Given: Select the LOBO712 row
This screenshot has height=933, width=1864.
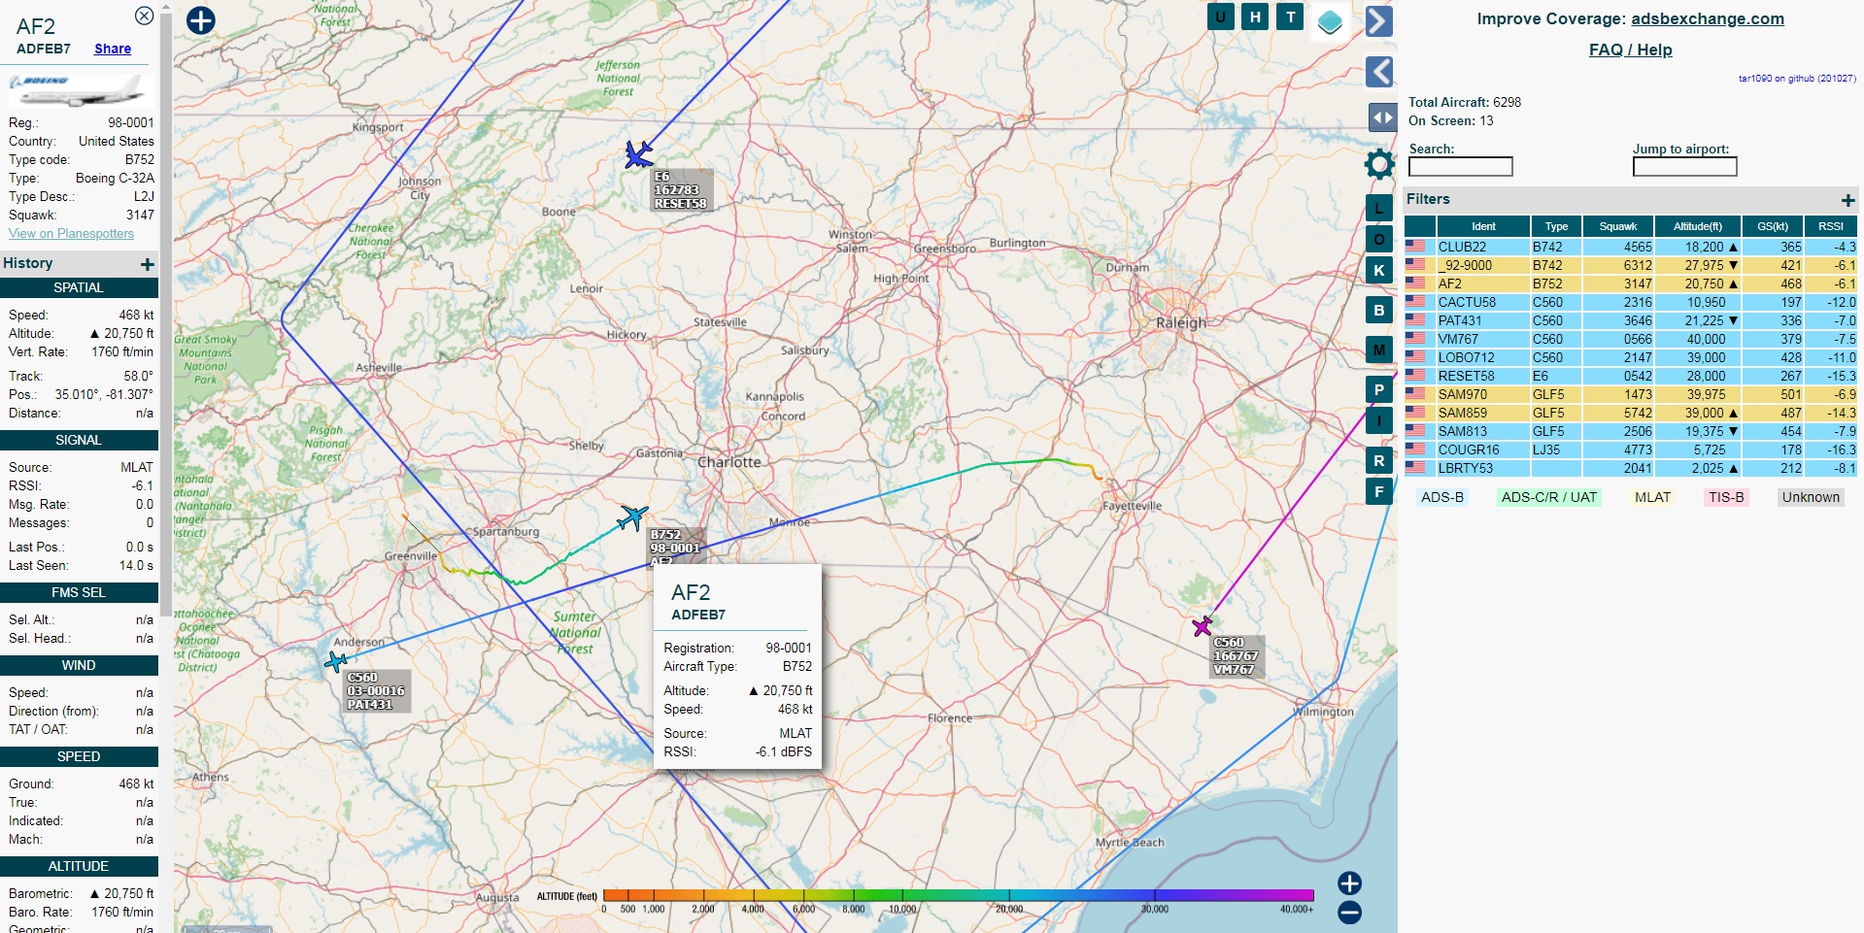Looking at the screenshot, I should coord(1631,357).
